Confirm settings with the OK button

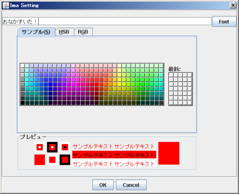pyautogui.click(x=103, y=185)
